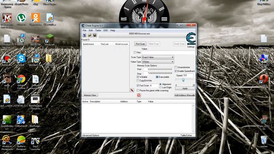
Task: Click Advanced Options in the status bar
Action: pos(91,135)
